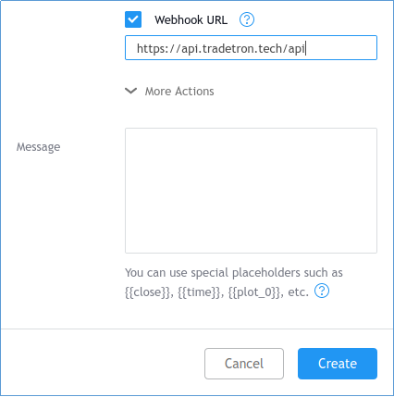This screenshot has height=397, width=394.
Task: Toggle webhook via the Webhook URL label
Action: click(x=191, y=20)
